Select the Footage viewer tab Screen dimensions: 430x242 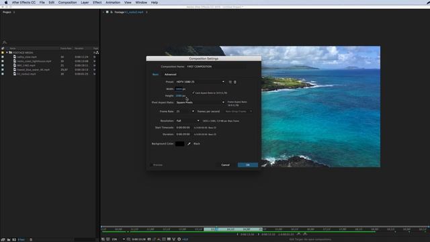128,12
